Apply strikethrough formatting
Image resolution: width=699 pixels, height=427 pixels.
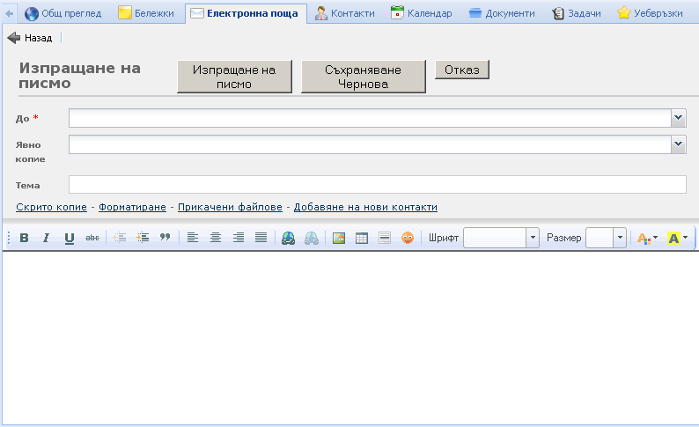point(92,238)
